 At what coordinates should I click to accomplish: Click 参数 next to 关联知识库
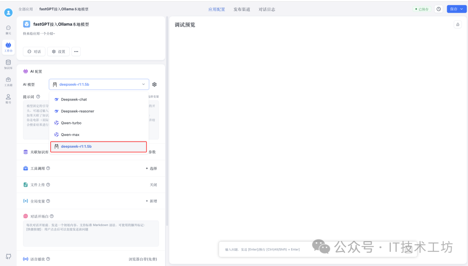pos(152,152)
